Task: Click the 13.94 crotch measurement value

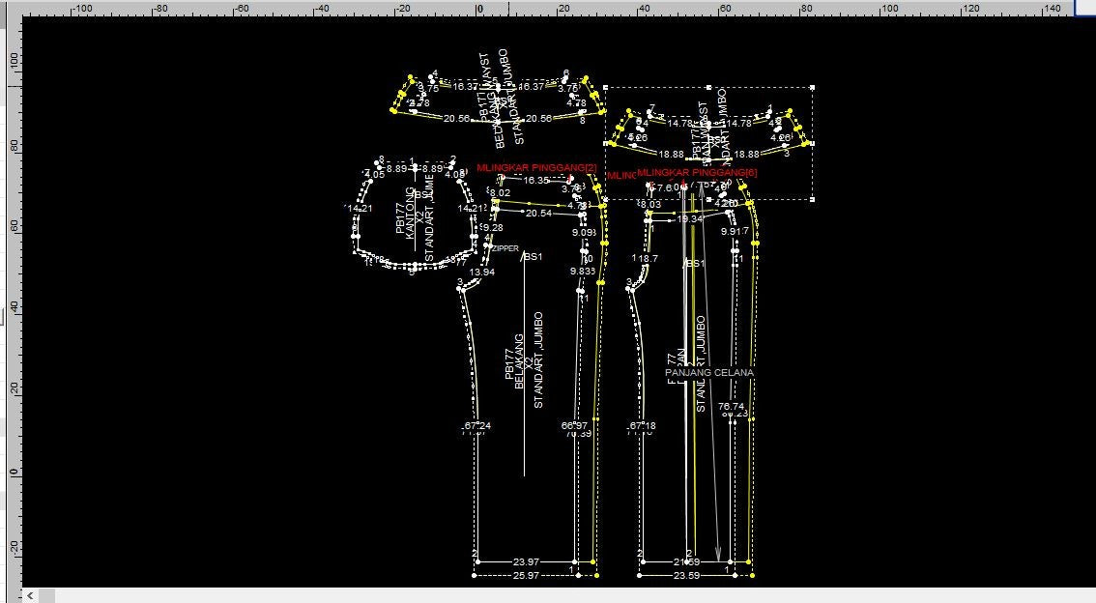Action: [x=481, y=273]
